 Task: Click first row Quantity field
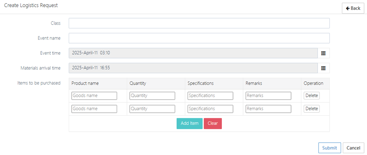tap(152, 96)
